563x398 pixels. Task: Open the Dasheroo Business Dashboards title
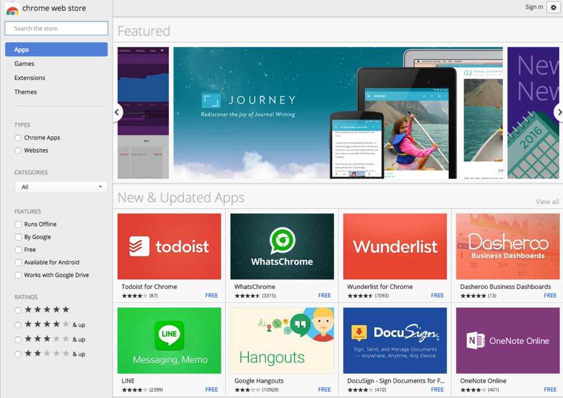pos(506,287)
